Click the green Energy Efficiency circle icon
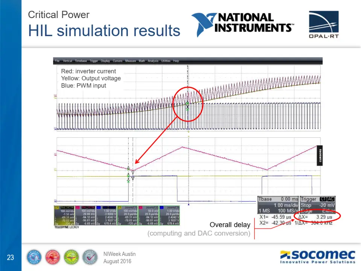Screen dimensions: 361x271 [x=71, y=257]
